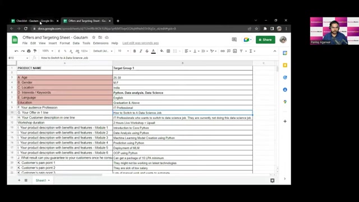The height and width of the screenshot is (202, 359).
Task: Insert a link via toolbar icon
Action: point(223,51)
